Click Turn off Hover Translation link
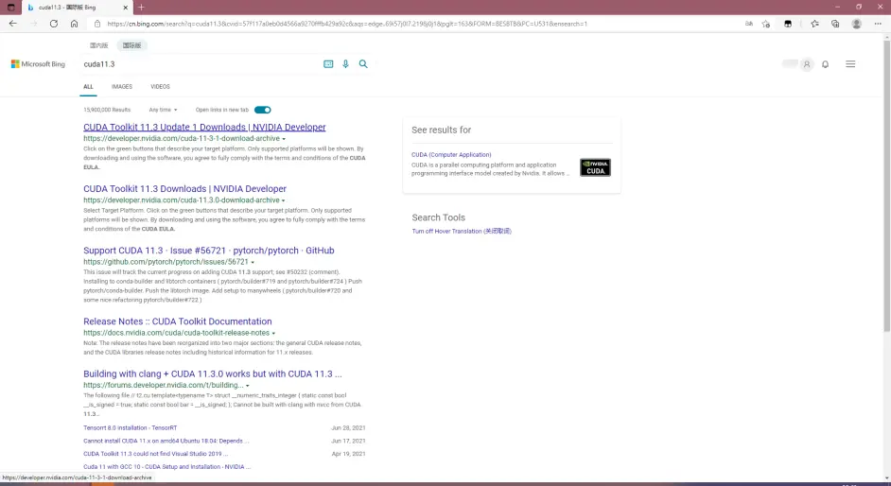This screenshot has height=486, width=891. pos(462,231)
